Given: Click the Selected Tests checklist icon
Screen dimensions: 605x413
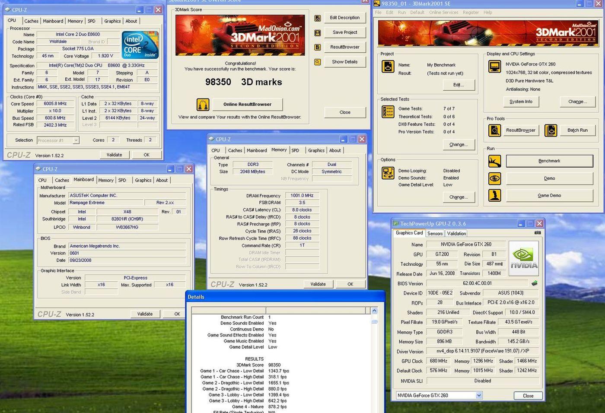Looking at the screenshot, I should point(388,112).
